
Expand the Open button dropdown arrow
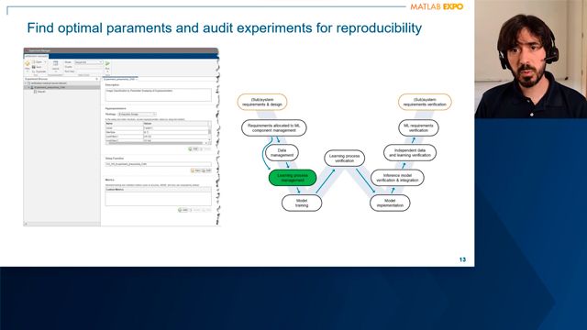coord(45,62)
